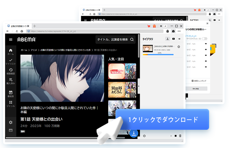The image size is (231, 148).
Task: Open the ABEMA hamburger menu
Action: pos(11,39)
